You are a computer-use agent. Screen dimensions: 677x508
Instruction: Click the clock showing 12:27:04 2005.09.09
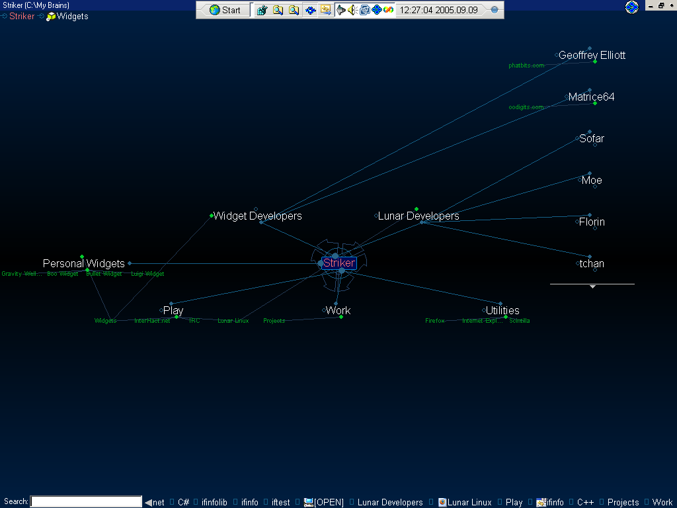coord(439,10)
